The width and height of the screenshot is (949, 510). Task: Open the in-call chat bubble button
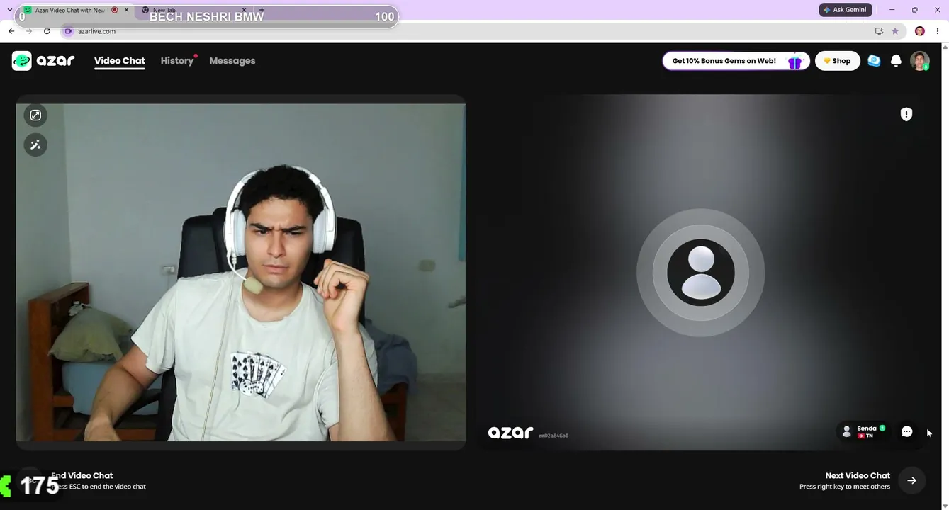pyautogui.click(x=906, y=431)
